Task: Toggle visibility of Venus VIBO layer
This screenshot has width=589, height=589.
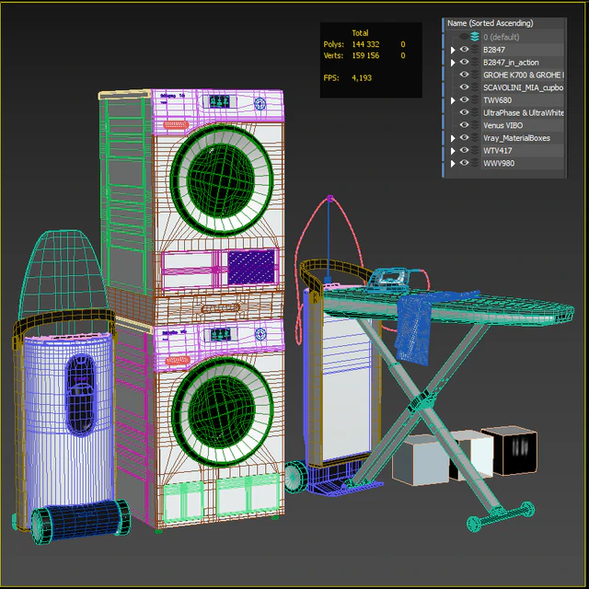Action: [x=464, y=125]
